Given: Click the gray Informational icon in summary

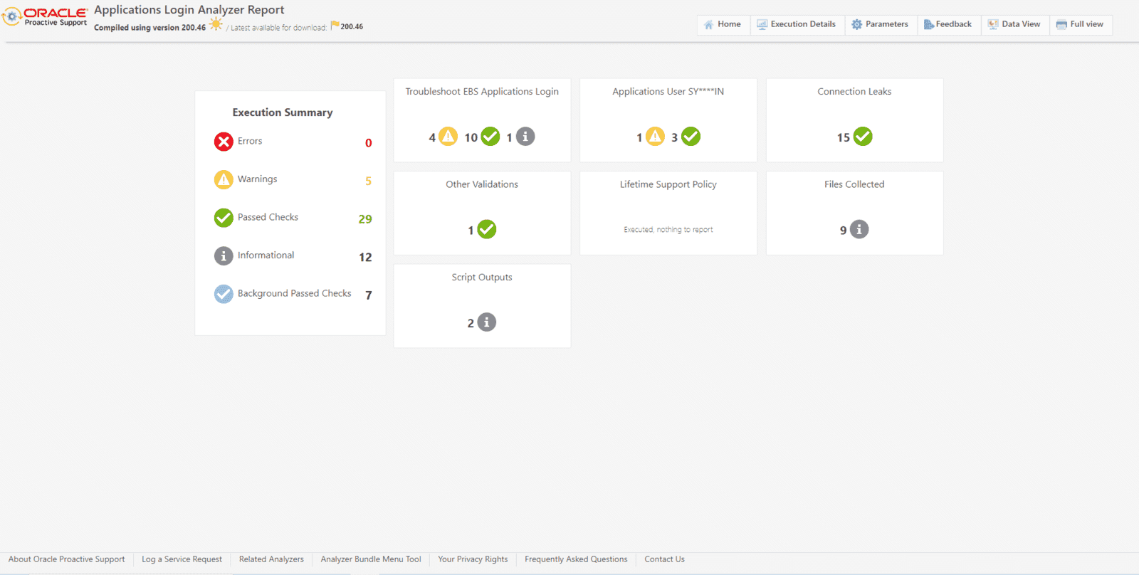Looking at the screenshot, I should [224, 255].
